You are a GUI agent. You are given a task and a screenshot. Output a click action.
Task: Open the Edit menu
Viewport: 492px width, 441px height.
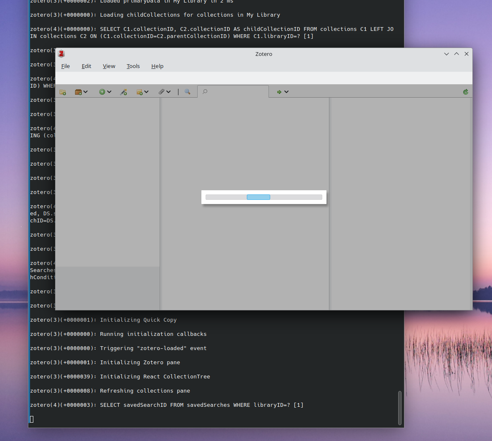coord(86,66)
